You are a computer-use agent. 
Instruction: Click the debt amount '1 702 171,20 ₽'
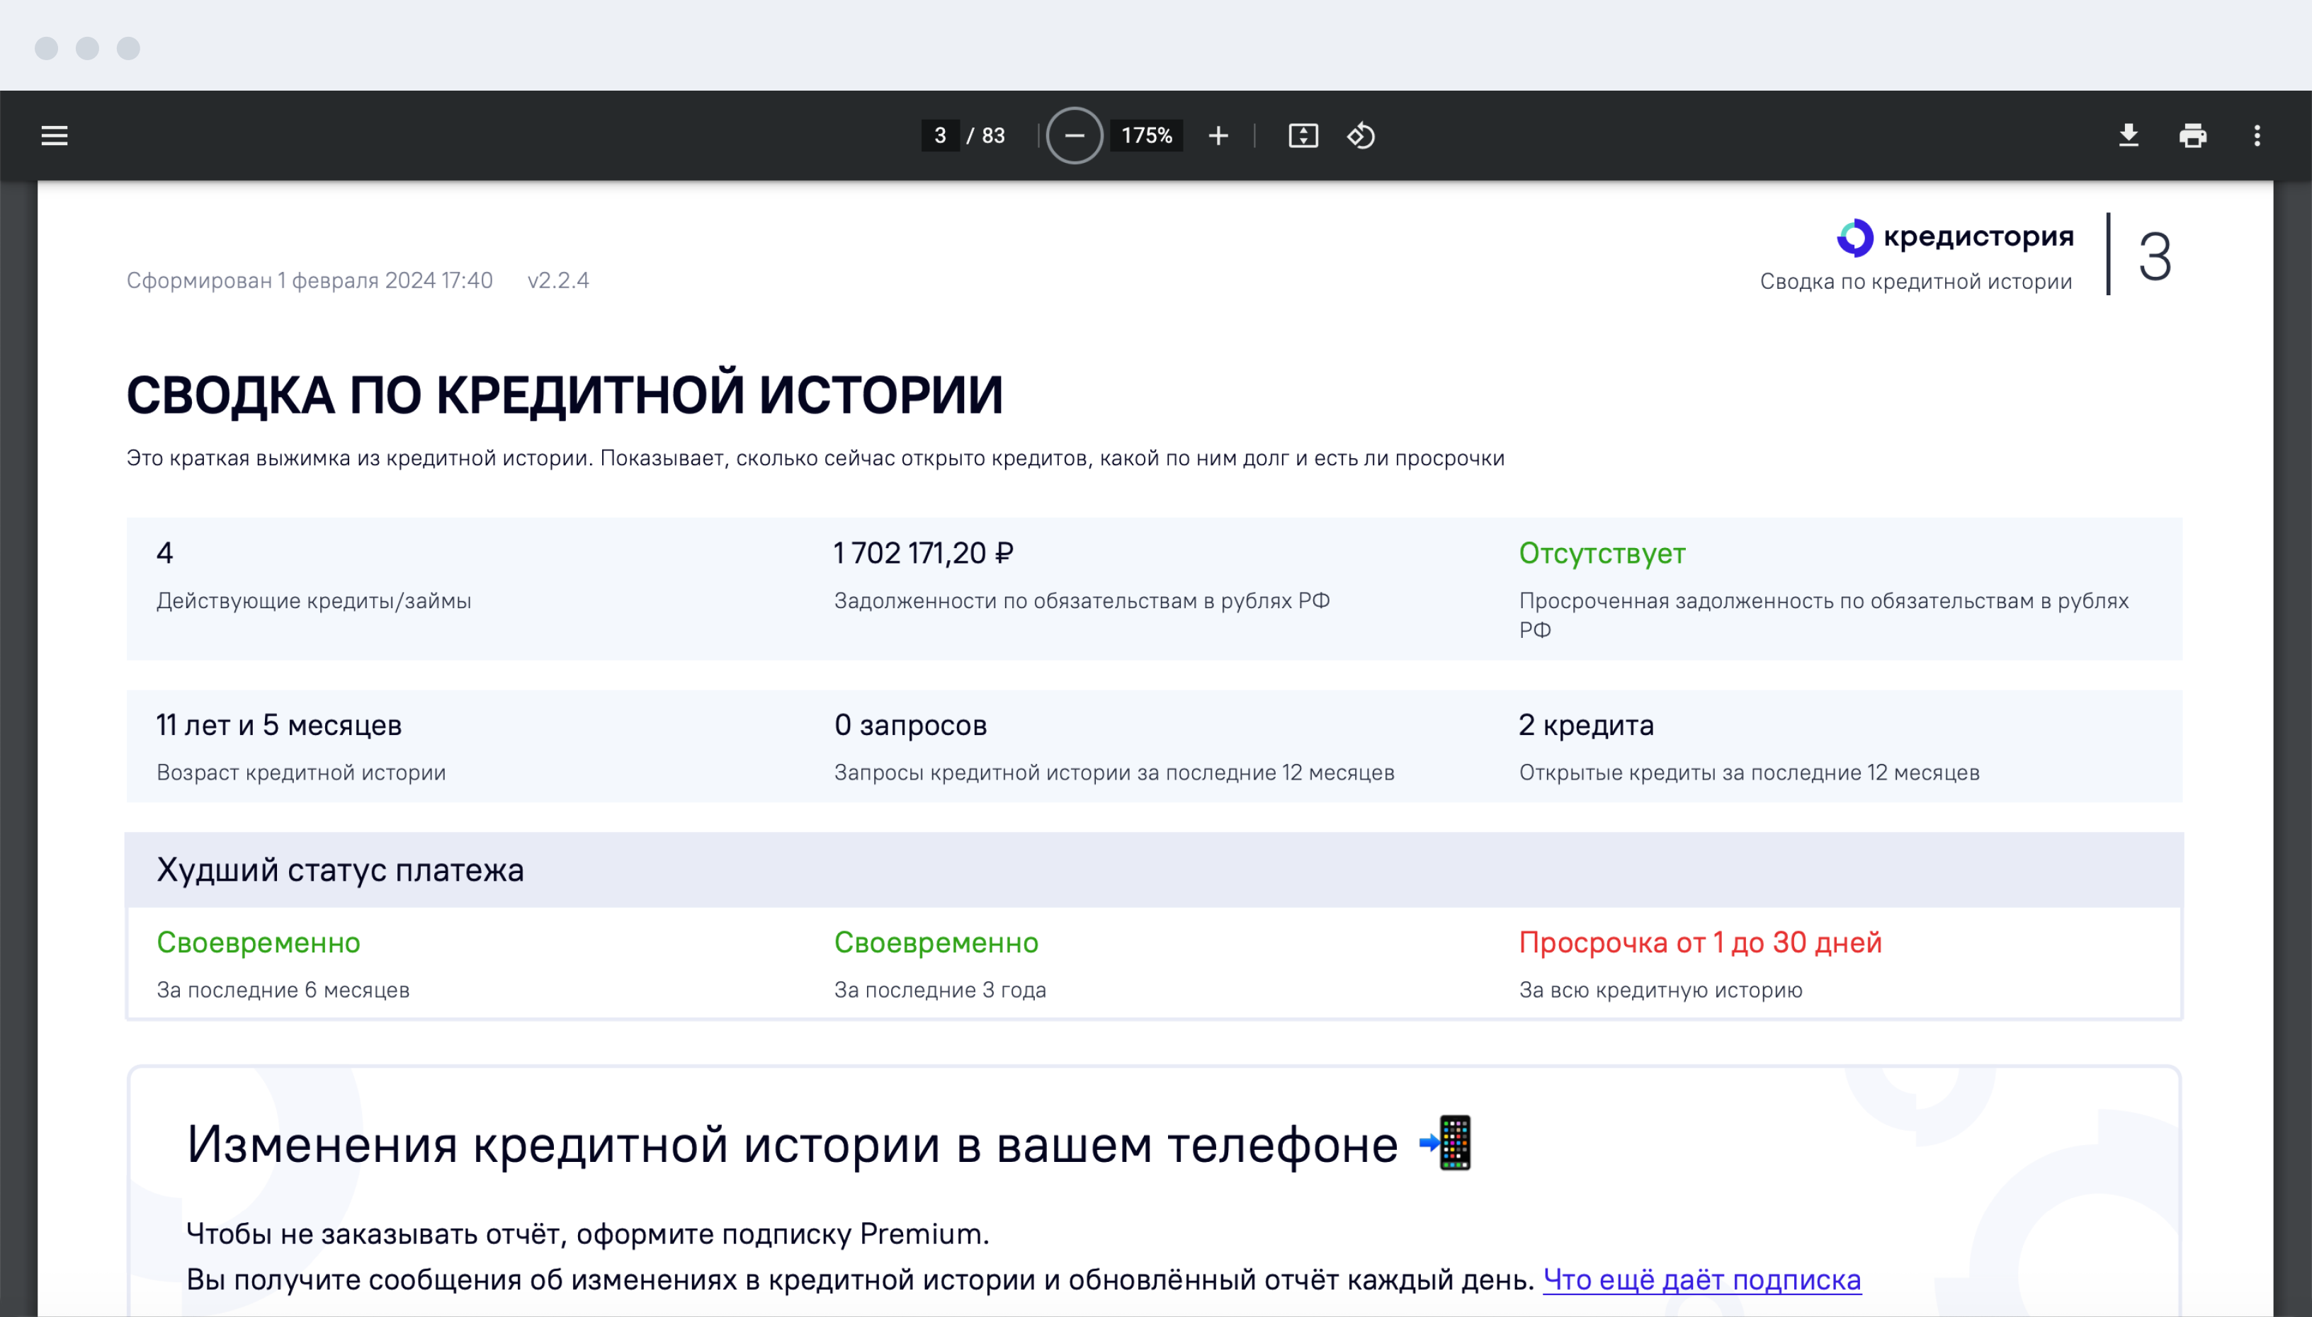pos(923,553)
